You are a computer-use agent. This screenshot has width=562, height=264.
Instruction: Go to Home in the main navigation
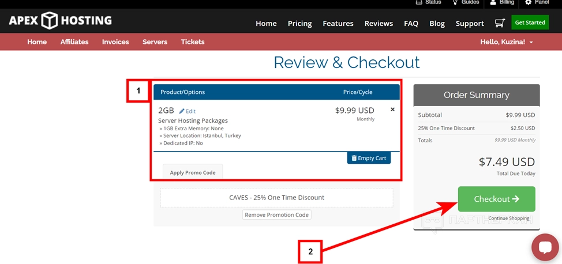tap(266, 24)
